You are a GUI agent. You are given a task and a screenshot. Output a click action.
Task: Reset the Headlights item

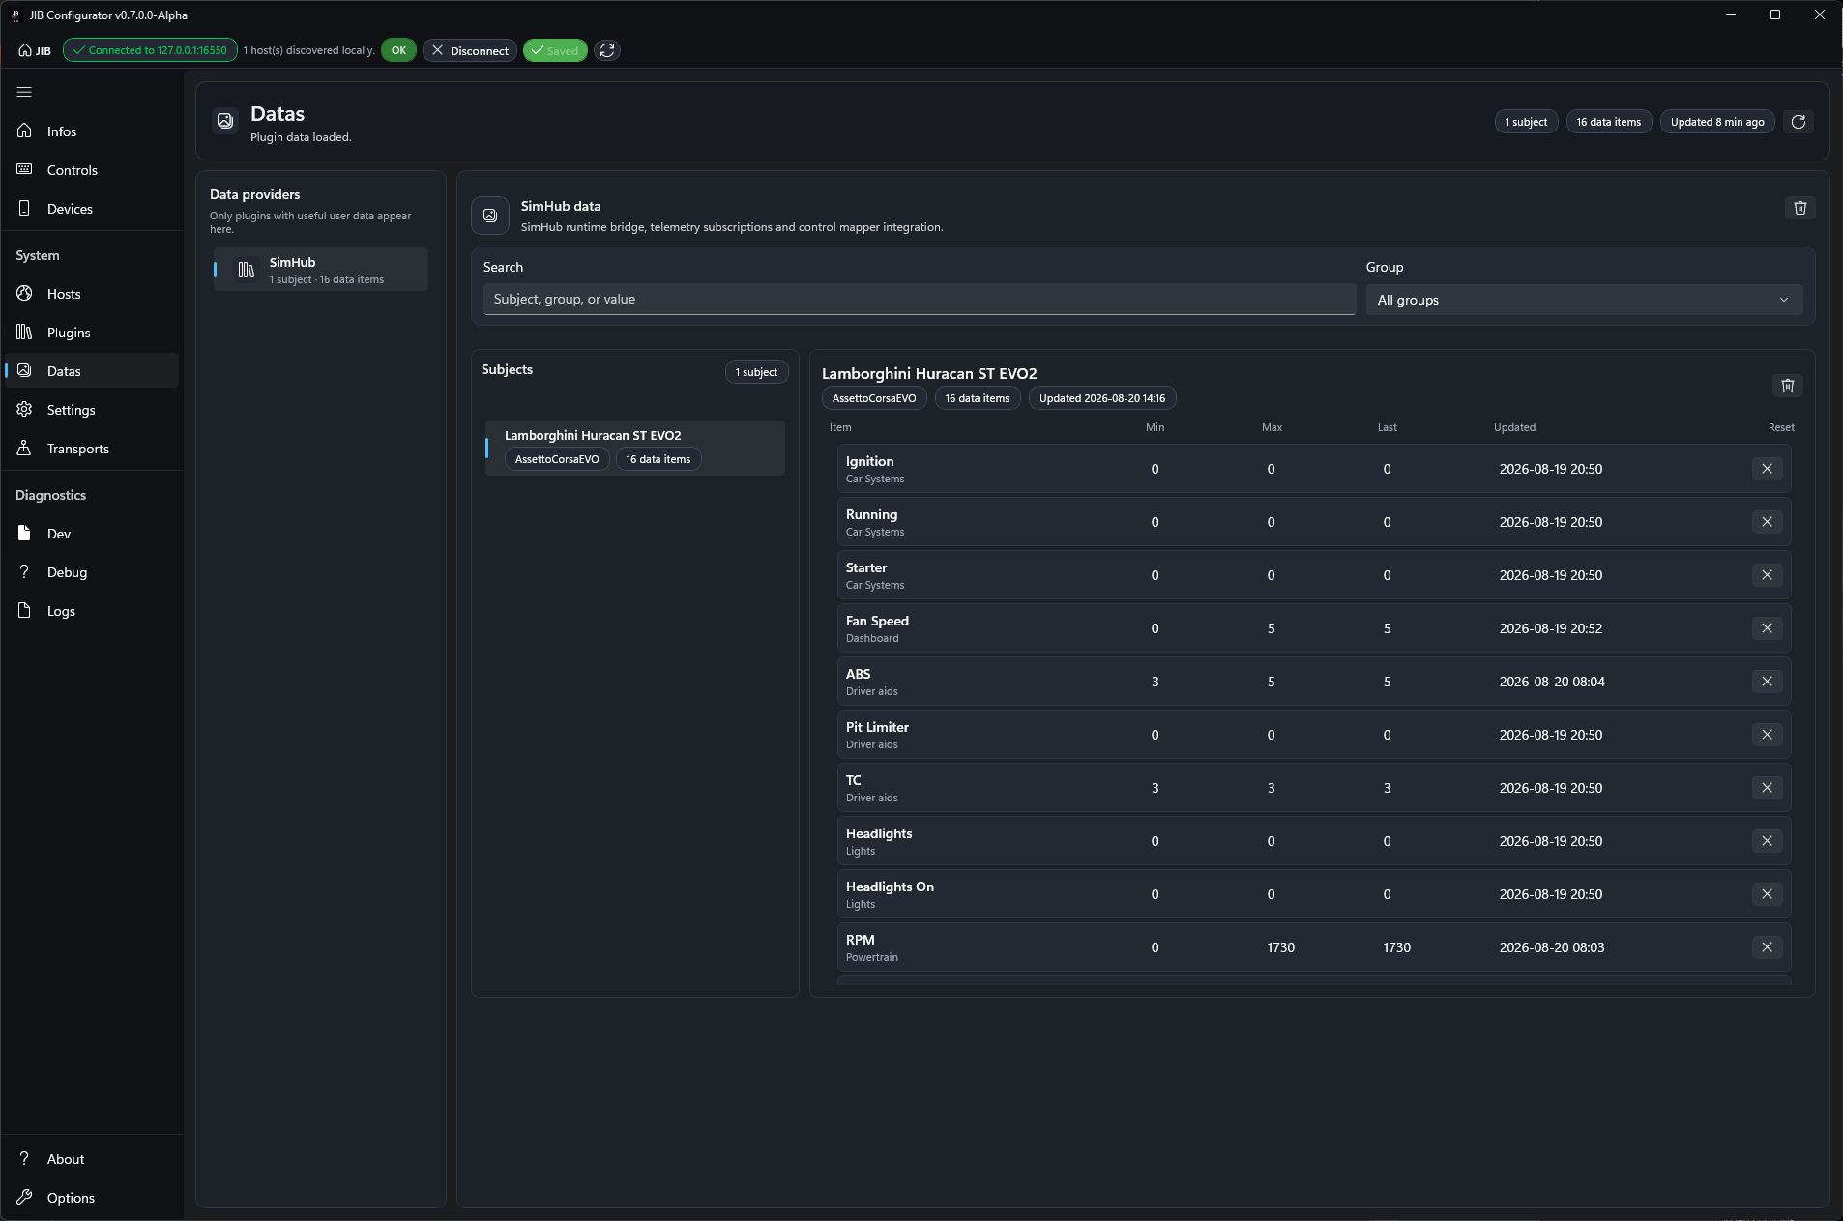coord(1767,841)
